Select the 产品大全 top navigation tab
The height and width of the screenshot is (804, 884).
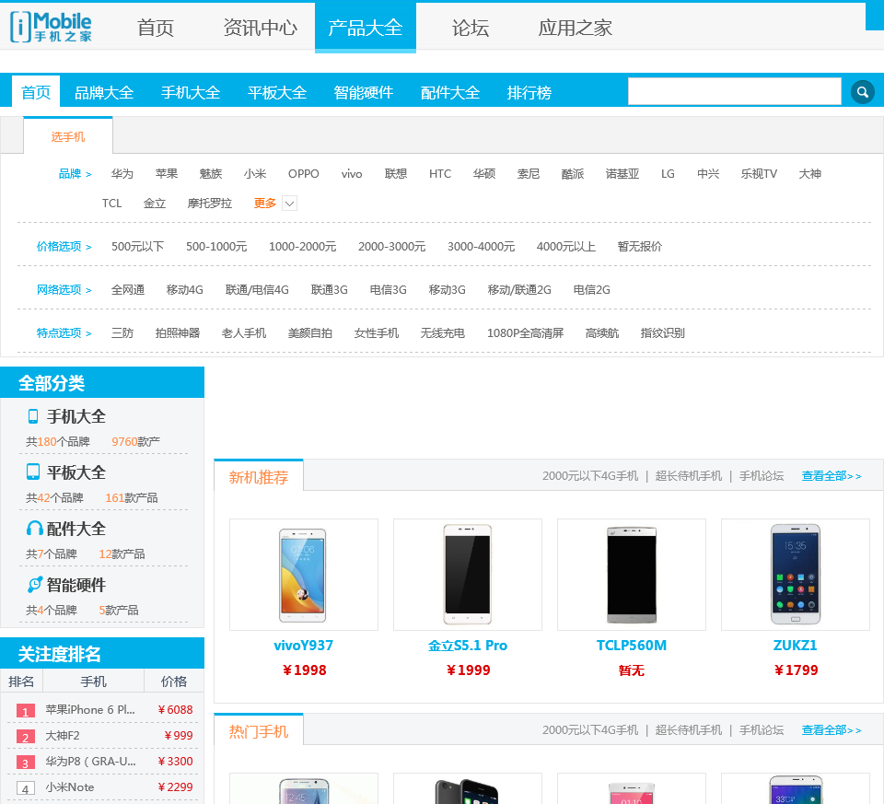tap(366, 27)
